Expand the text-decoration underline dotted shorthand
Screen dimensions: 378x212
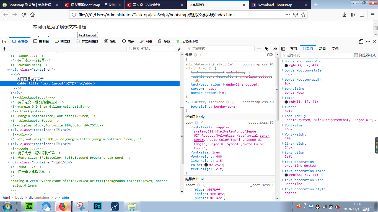pos(224,84)
